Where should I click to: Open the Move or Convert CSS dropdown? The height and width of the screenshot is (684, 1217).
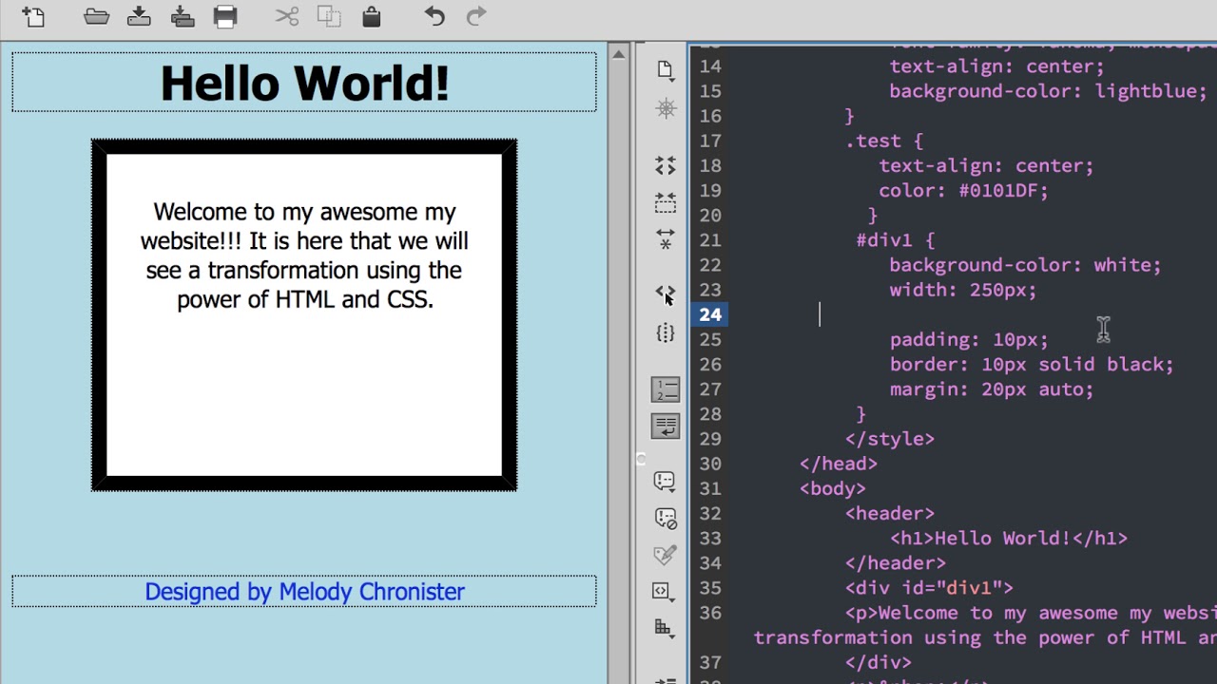pos(666,628)
